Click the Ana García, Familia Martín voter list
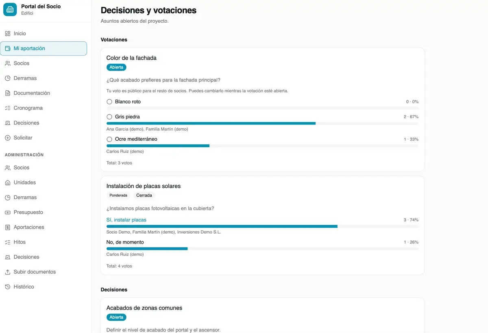Screen dimensions: 488x333 147,129
